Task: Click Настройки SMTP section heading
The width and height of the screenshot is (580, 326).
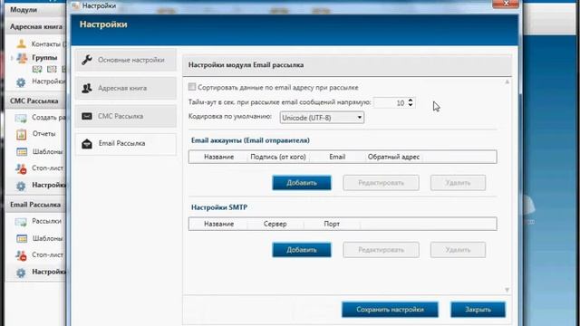Action: (x=219, y=207)
